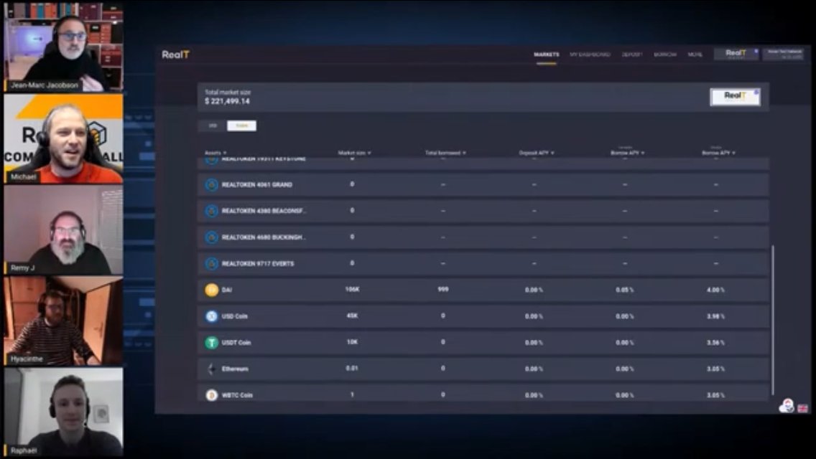Select the USD currency toggle option
The width and height of the screenshot is (816, 459).
(x=213, y=126)
